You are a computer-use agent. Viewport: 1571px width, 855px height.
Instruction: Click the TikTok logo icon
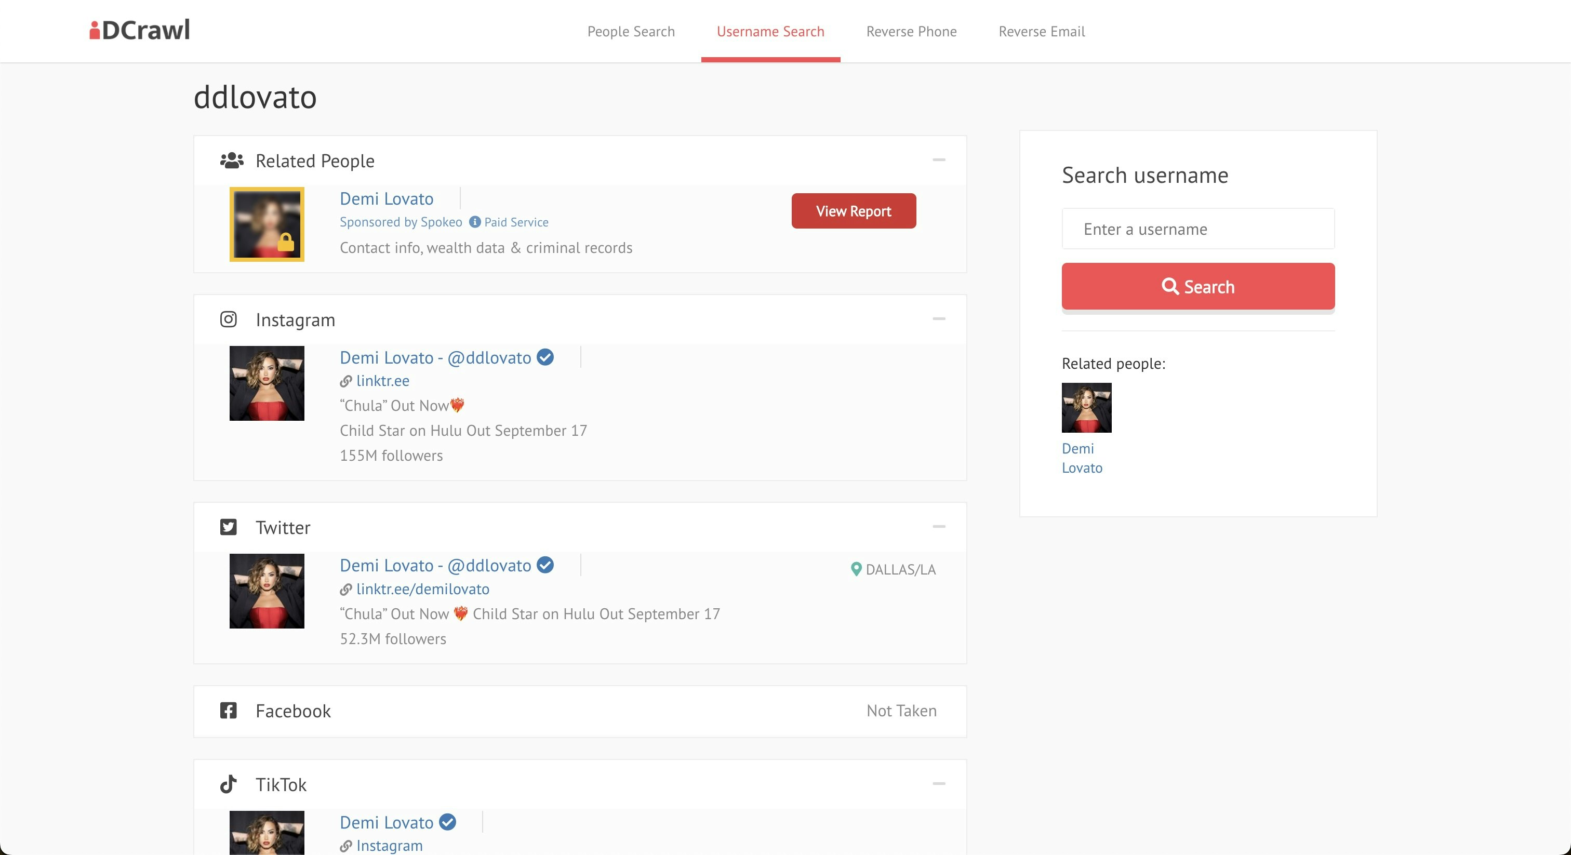point(228,784)
